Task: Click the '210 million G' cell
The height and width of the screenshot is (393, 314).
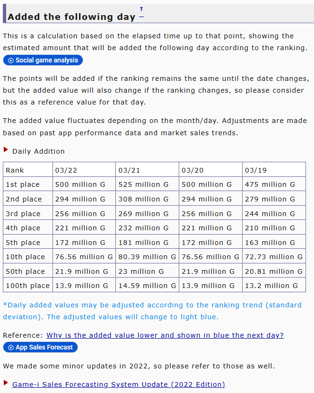Action: tap(274, 227)
